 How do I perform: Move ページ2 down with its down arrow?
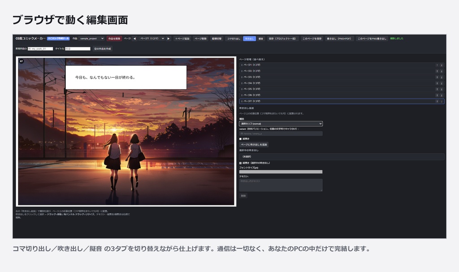[x=442, y=71]
